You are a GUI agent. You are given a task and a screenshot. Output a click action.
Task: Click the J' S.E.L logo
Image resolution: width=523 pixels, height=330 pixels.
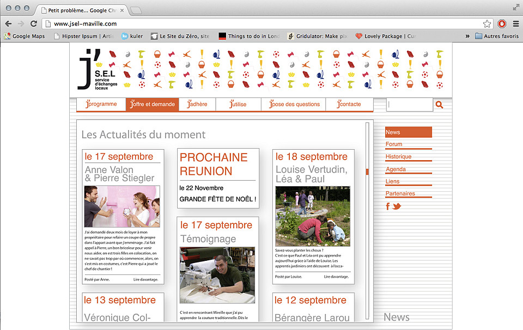tap(98, 69)
